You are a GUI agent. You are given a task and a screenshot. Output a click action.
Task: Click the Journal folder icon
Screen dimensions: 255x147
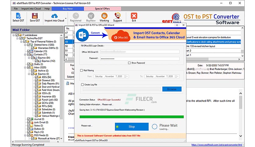[32, 119]
